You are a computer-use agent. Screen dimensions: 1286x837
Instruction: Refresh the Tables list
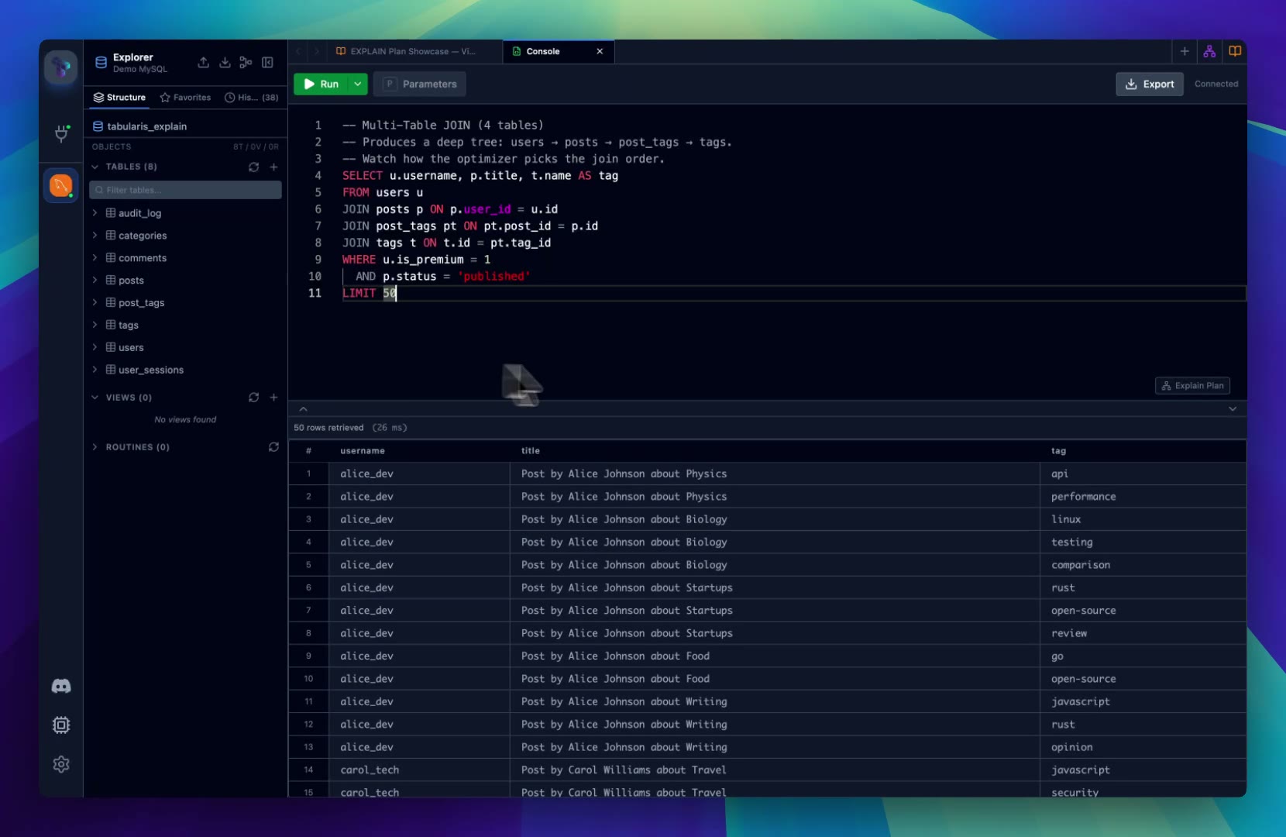[x=253, y=167]
